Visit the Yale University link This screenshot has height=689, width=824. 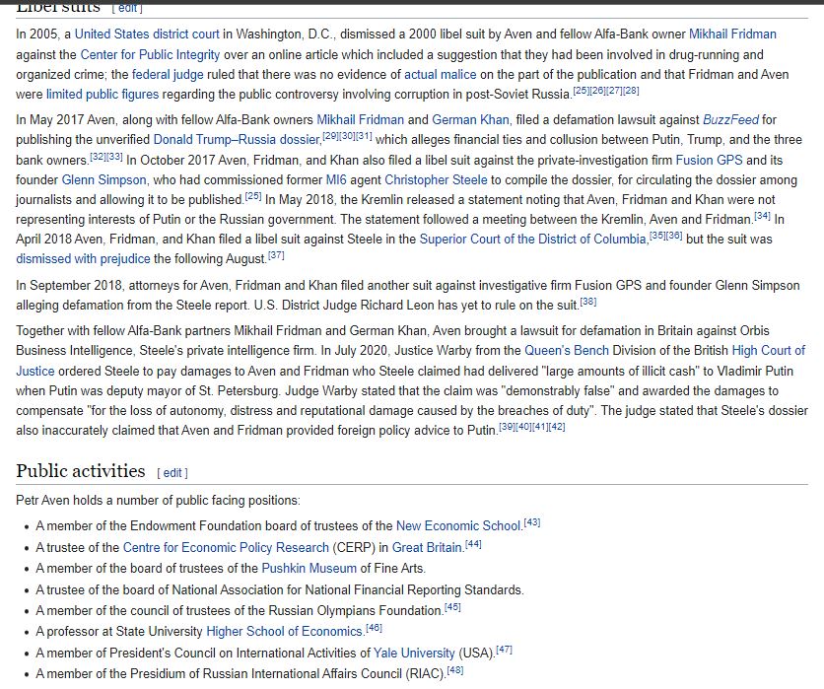(x=414, y=654)
